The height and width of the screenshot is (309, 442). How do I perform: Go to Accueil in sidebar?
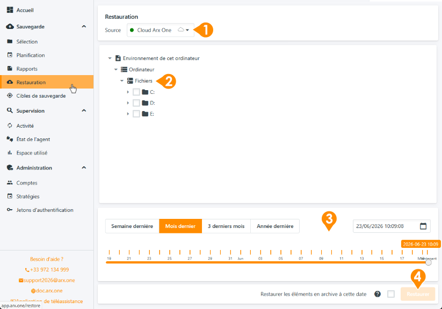point(47,10)
